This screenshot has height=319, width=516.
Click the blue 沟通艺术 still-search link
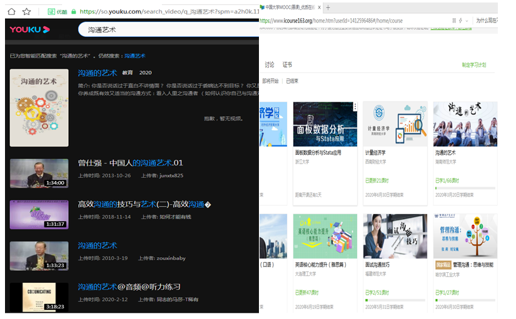coord(134,56)
